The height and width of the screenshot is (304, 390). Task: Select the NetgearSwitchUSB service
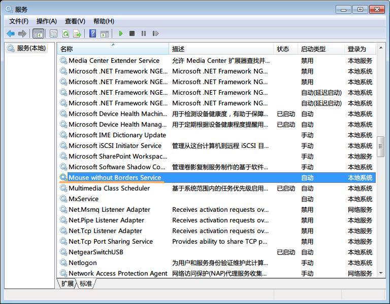[217, 252]
